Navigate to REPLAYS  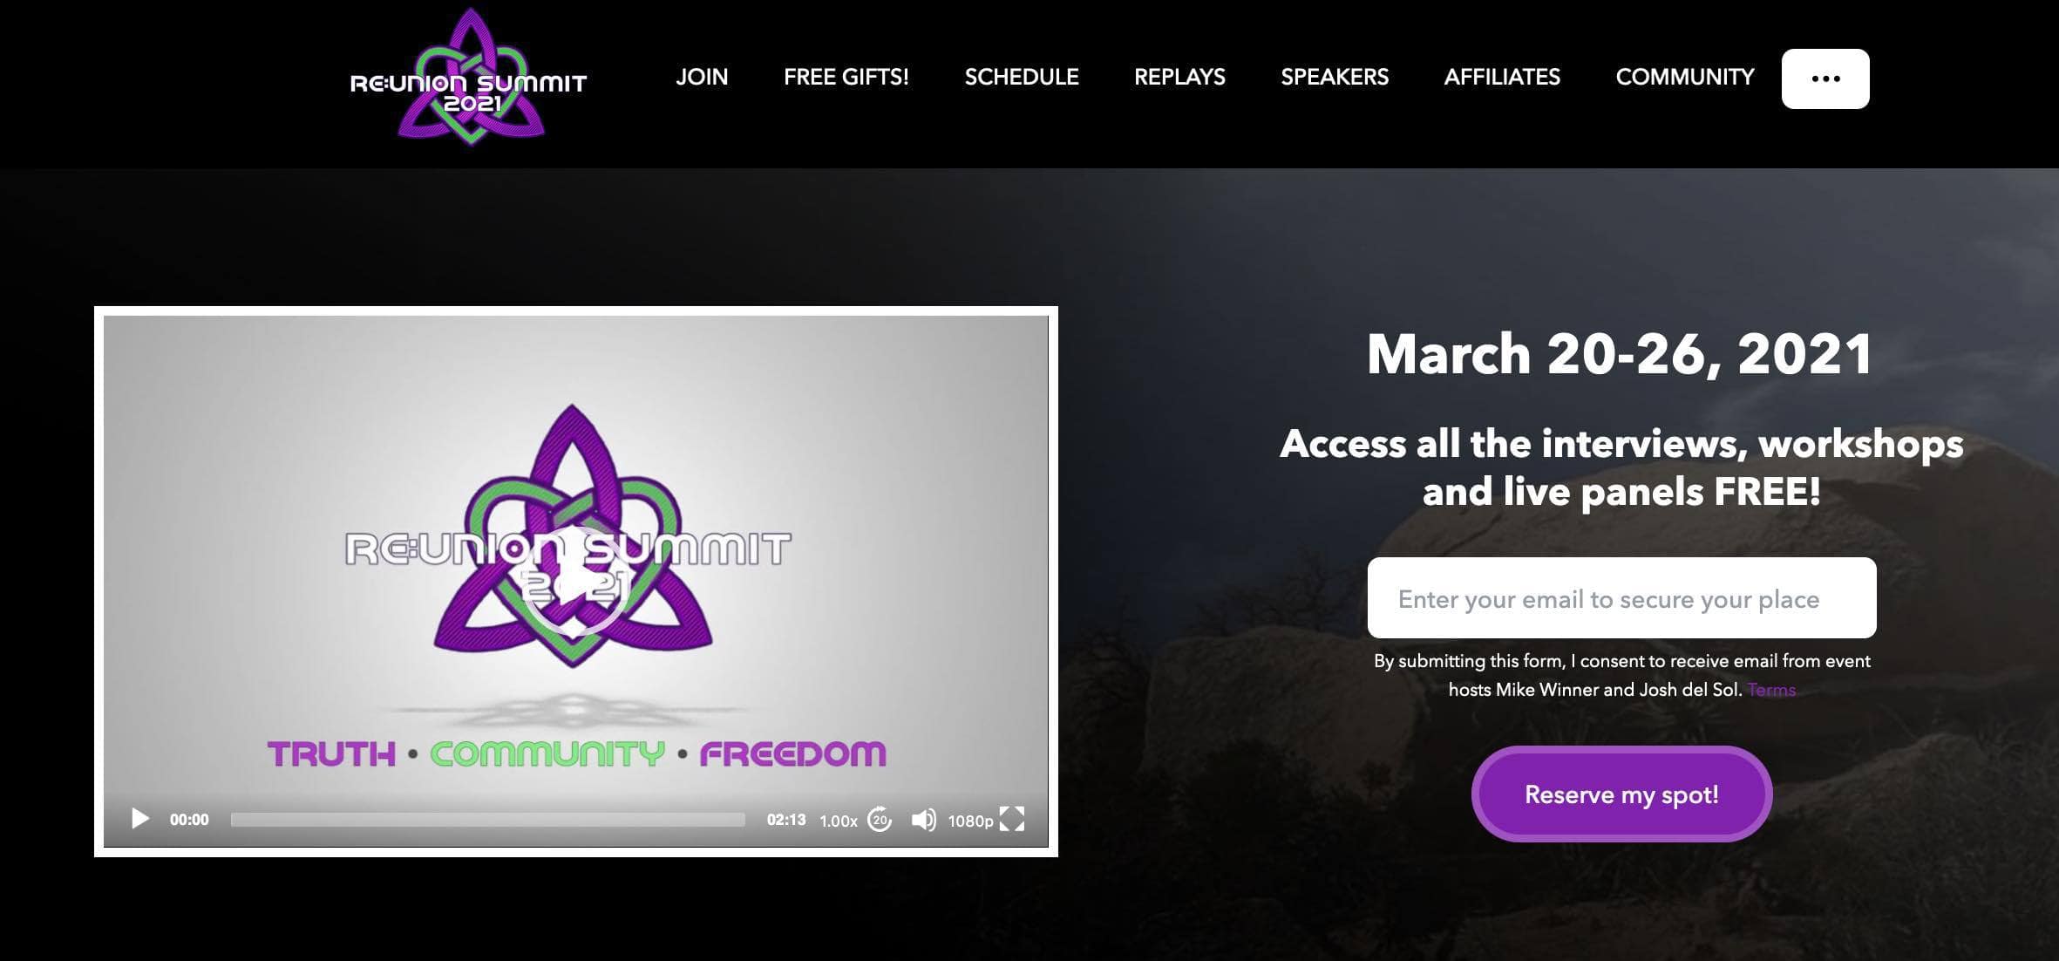(x=1179, y=77)
